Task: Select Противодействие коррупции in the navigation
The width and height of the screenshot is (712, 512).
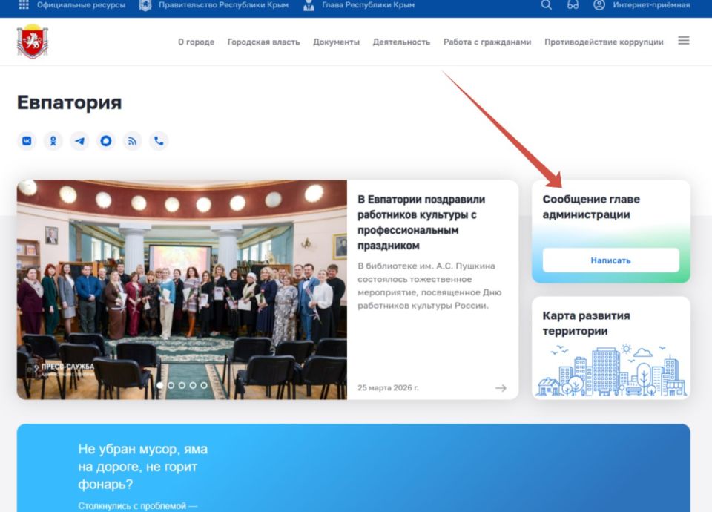Action: (x=604, y=42)
